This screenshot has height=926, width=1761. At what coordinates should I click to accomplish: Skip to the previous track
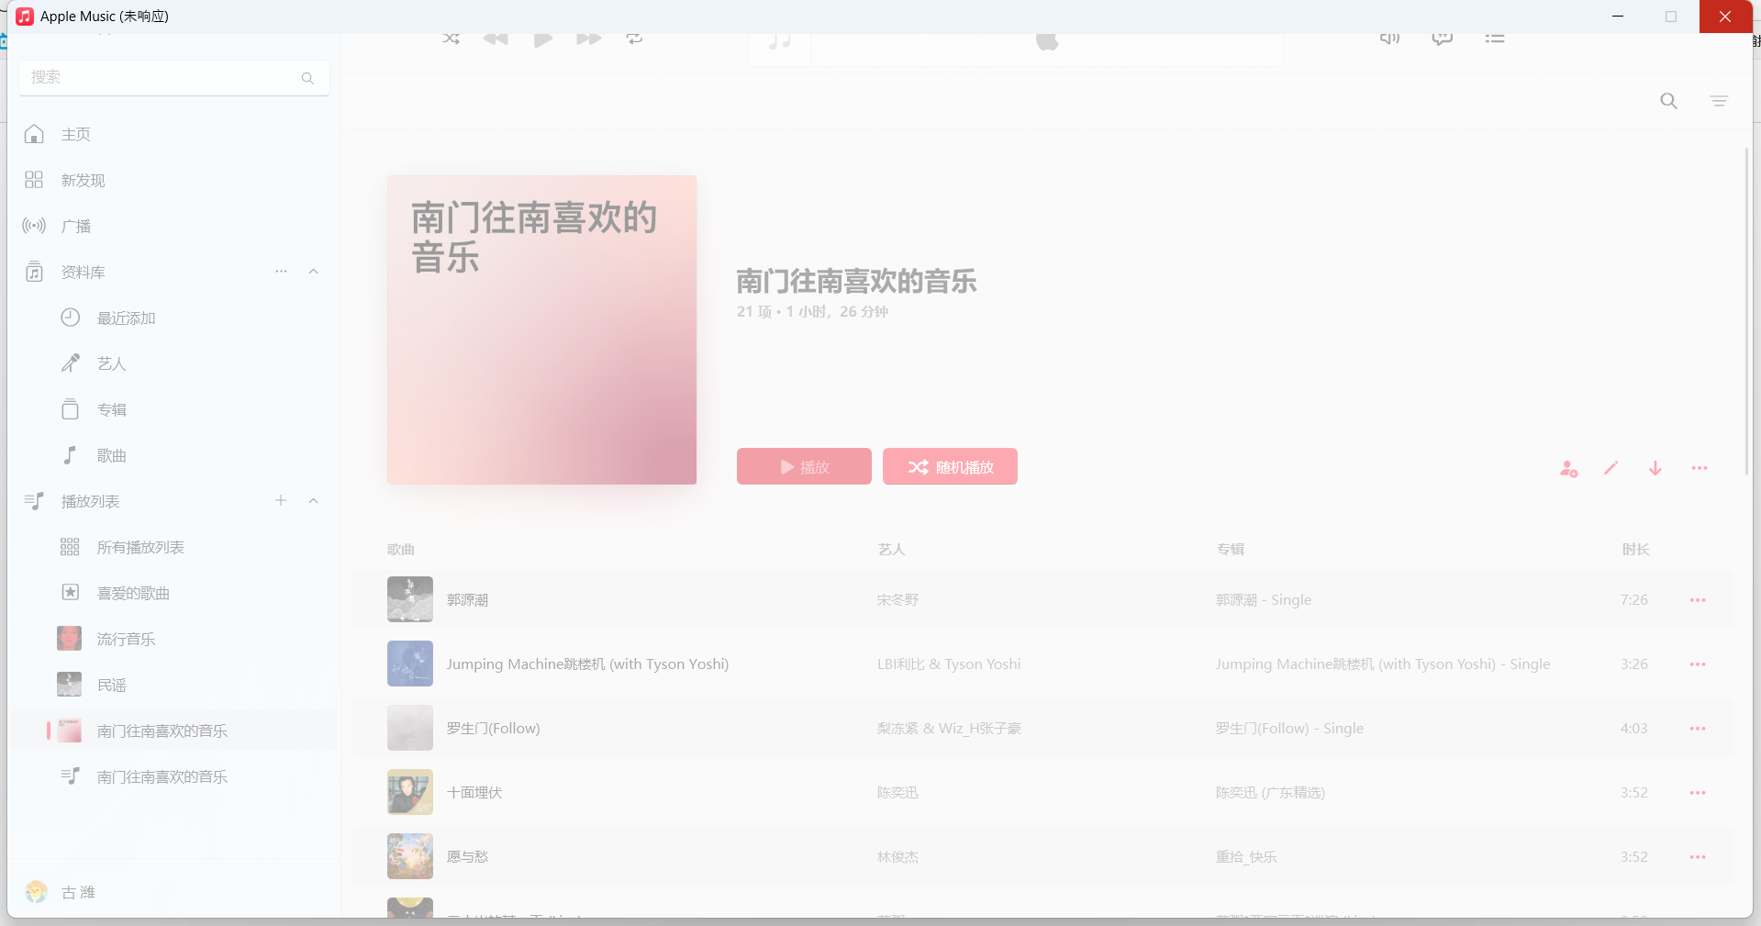tap(496, 39)
